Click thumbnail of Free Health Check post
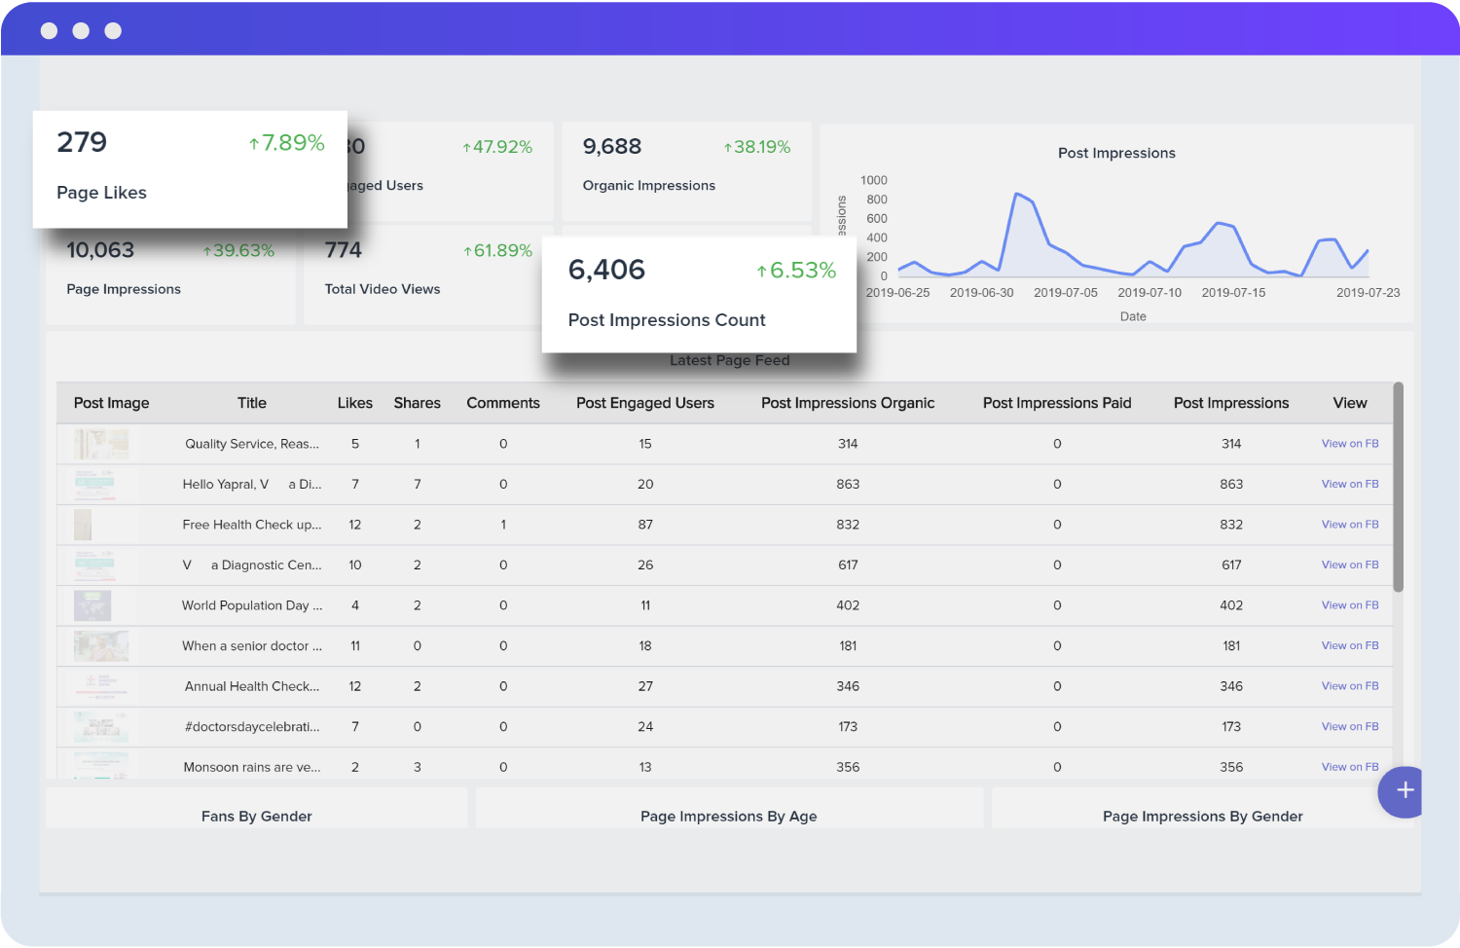Image resolution: width=1460 pixels, height=948 pixels. (83, 525)
